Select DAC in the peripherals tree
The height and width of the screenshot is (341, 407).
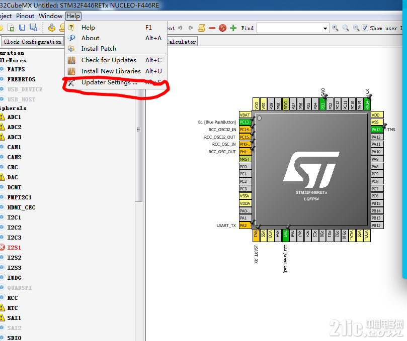click(13, 177)
